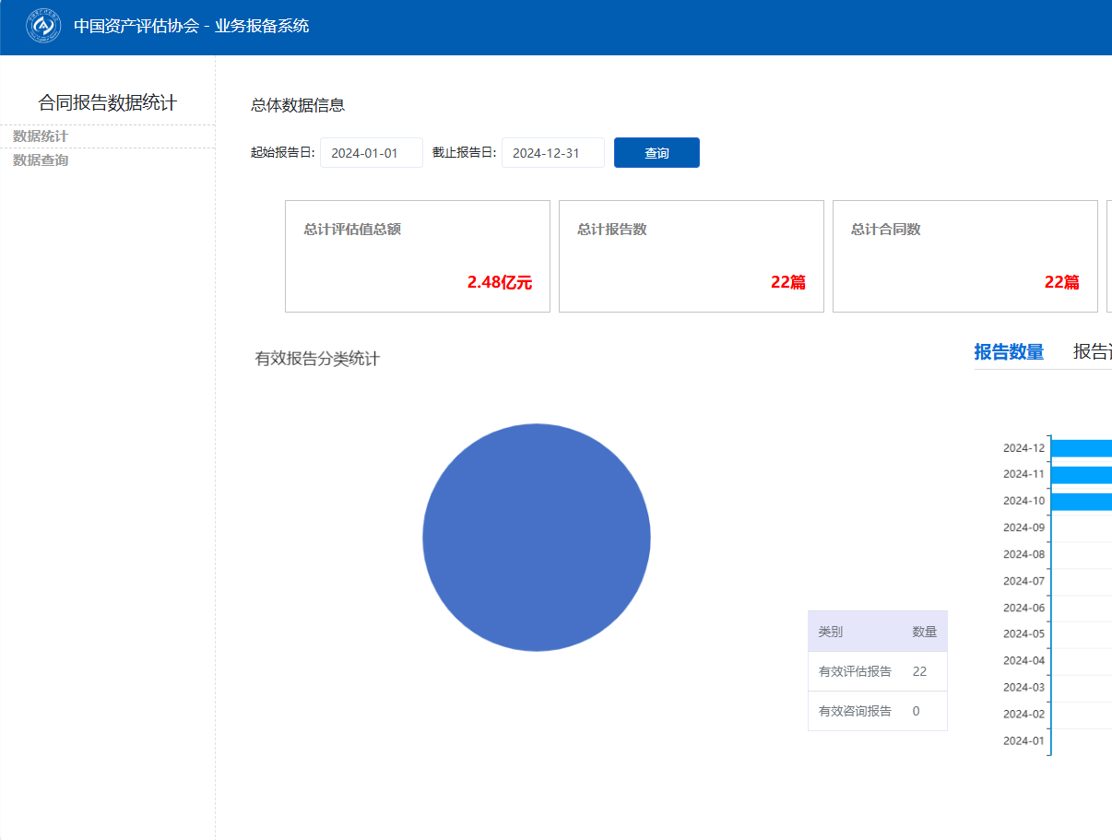Switch to the 报告数量 tab
This screenshot has height=840, width=1112.
pos(1009,351)
